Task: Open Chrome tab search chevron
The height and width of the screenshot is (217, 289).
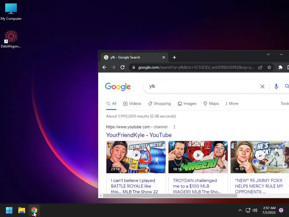Action: [x=268, y=54]
